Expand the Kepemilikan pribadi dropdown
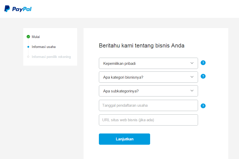239x159 pixels. click(148, 63)
